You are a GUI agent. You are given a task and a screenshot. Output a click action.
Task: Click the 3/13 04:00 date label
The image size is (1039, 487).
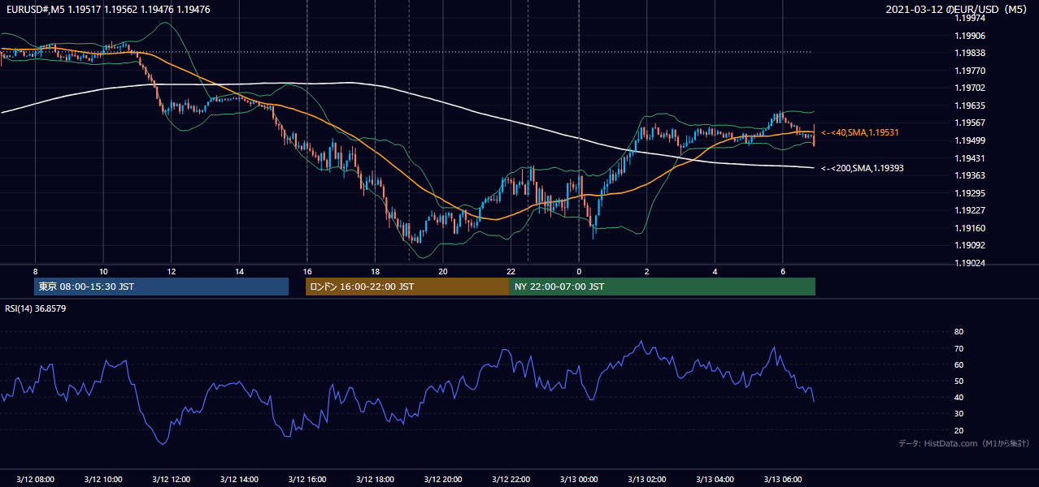715,480
